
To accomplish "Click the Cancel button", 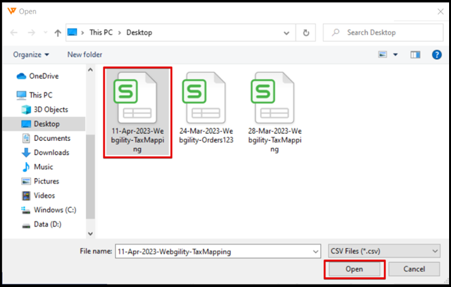I will point(414,269).
